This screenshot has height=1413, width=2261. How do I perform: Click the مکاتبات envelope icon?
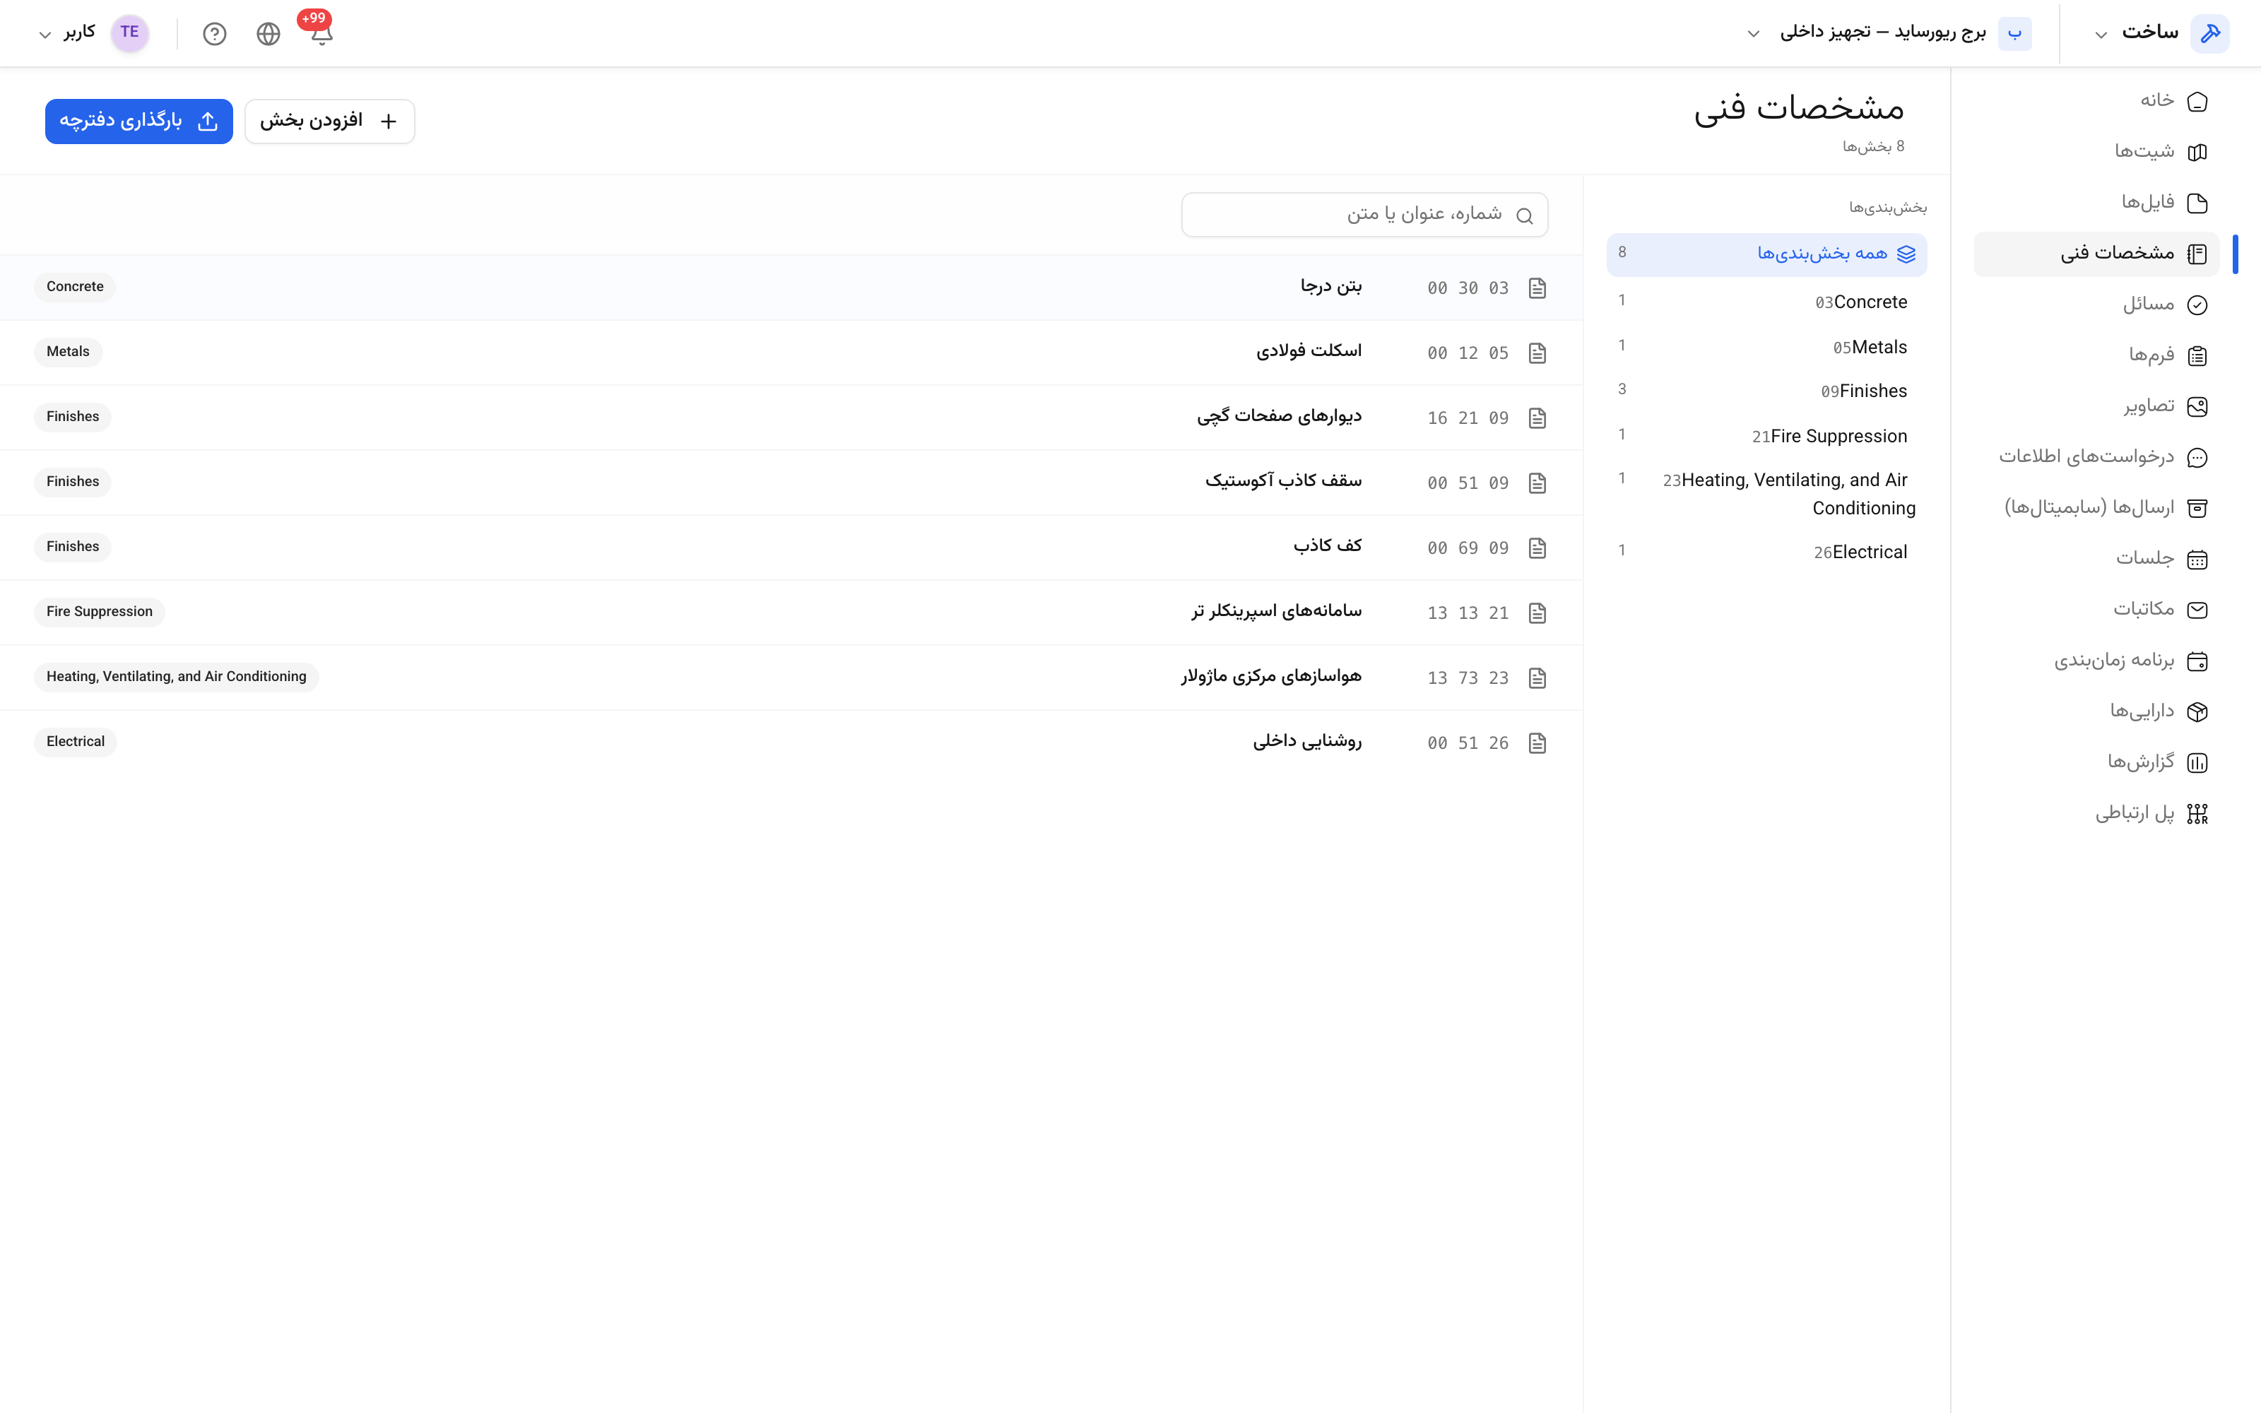pyautogui.click(x=2197, y=609)
